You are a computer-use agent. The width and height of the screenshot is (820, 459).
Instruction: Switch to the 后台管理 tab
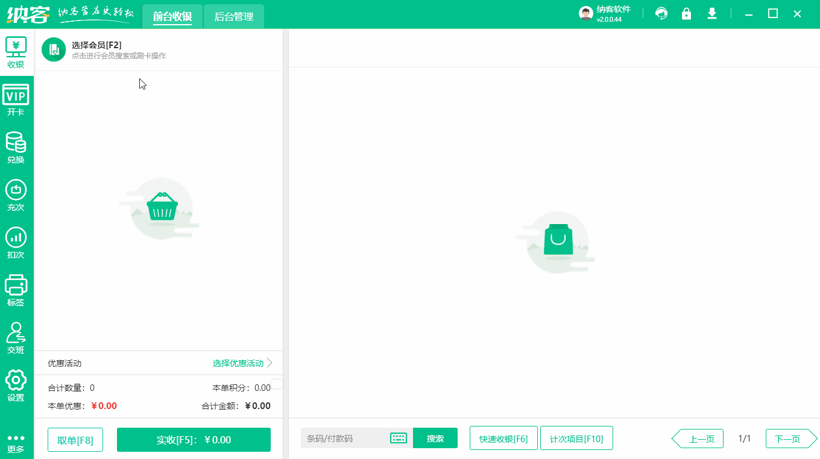233,17
